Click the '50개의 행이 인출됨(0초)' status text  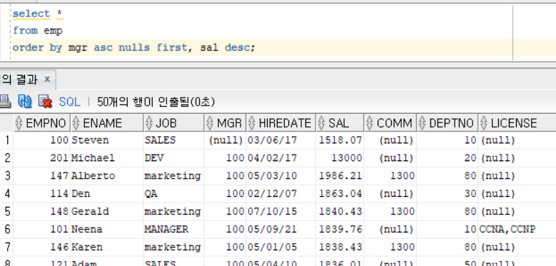click(156, 103)
